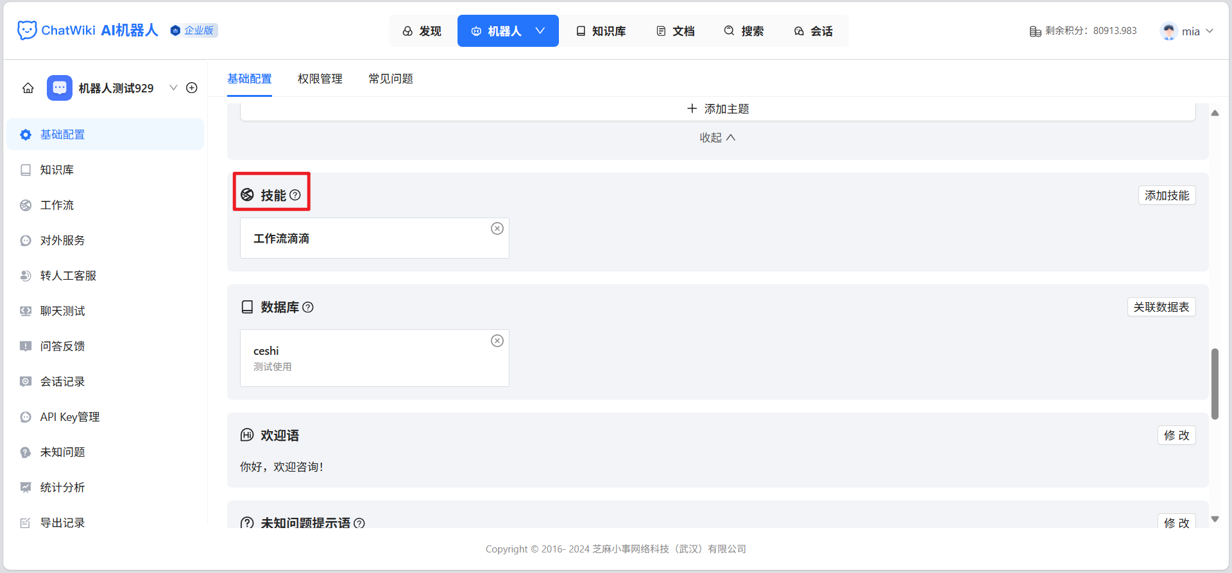This screenshot has height=573, width=1232.
Task: Open 统计分析 in the sidebar
Action: 105,487
